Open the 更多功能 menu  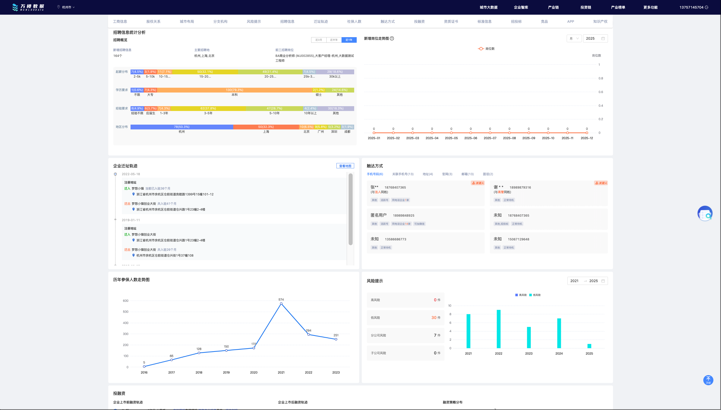click(x=650, y=7)
